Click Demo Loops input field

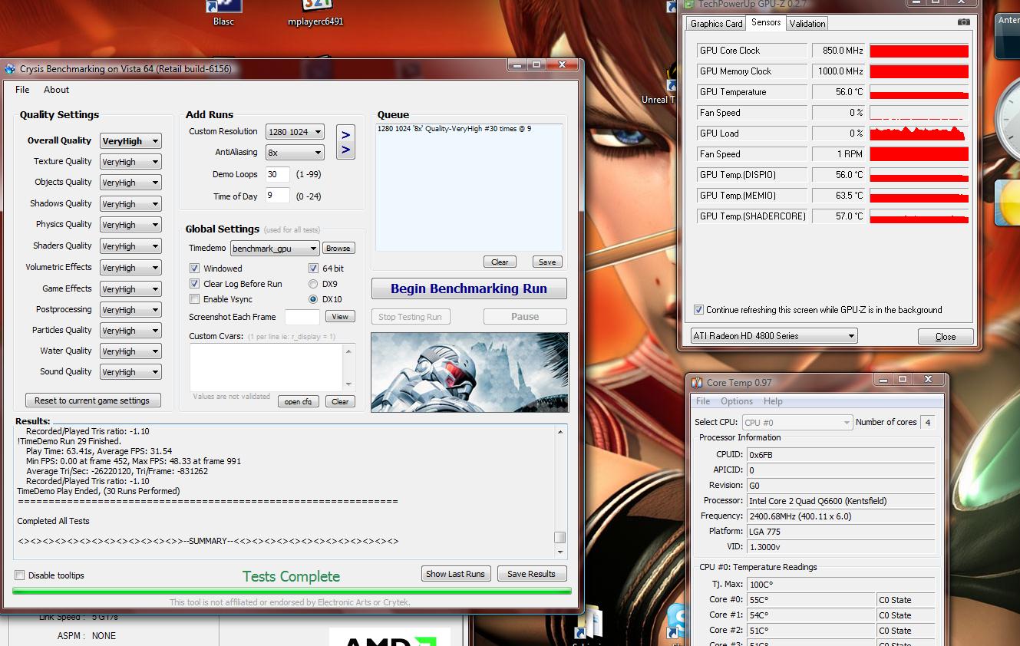pos(278,174)
